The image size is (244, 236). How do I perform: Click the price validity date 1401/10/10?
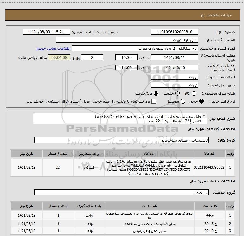[174, 67]
